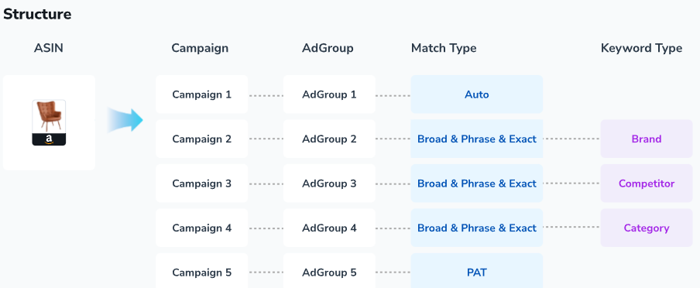Click the blue arrow icon
Viewport: 700px width, 288px height.
(125, 120)
